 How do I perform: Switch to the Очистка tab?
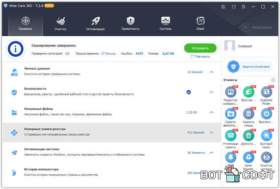[61, 23]
